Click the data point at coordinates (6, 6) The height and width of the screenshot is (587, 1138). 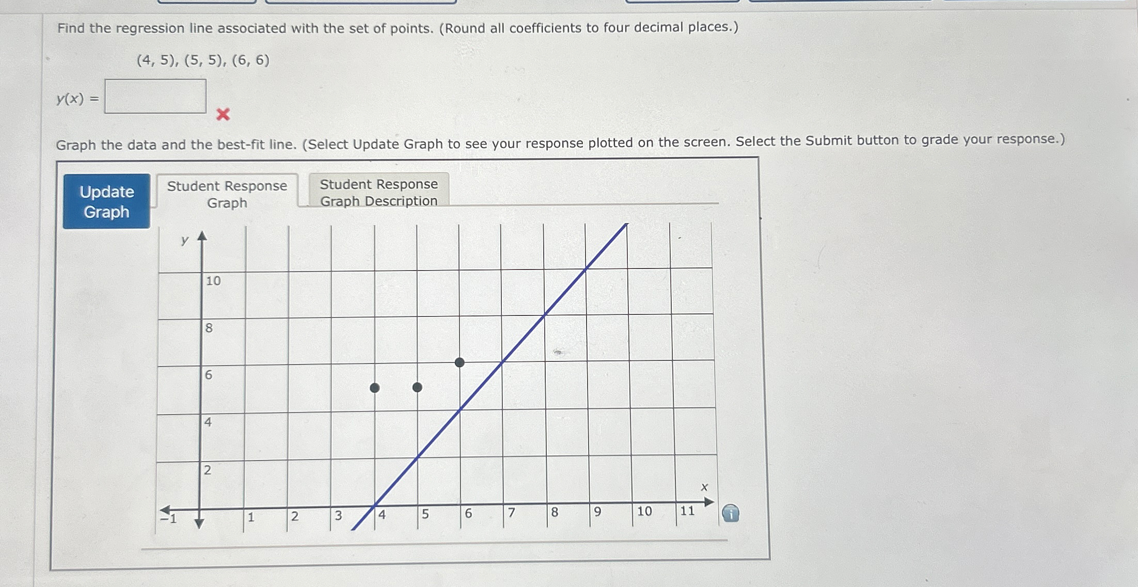coord(5,5)
